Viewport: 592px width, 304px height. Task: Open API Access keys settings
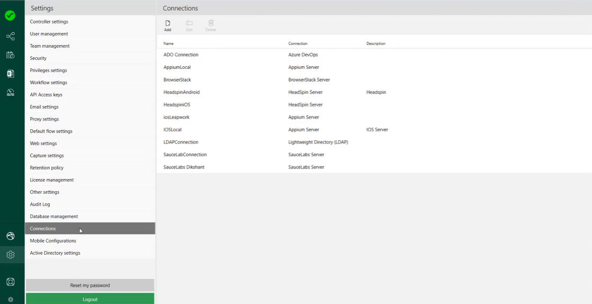click(x=46, y=95)
